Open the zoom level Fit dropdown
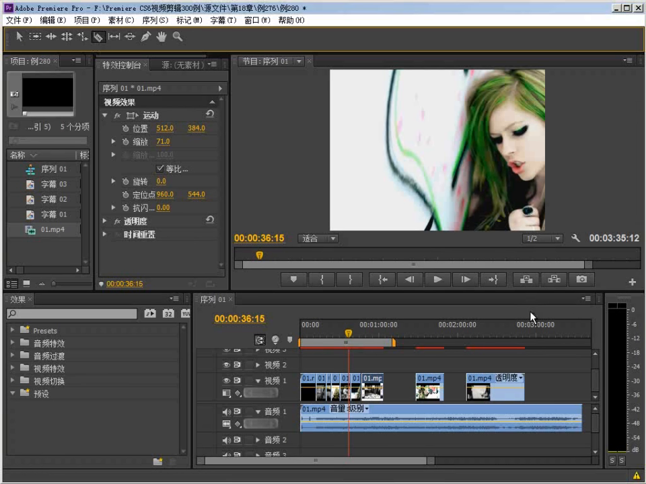Viewport: 646px width, 484px height. (x=318, y=238)
